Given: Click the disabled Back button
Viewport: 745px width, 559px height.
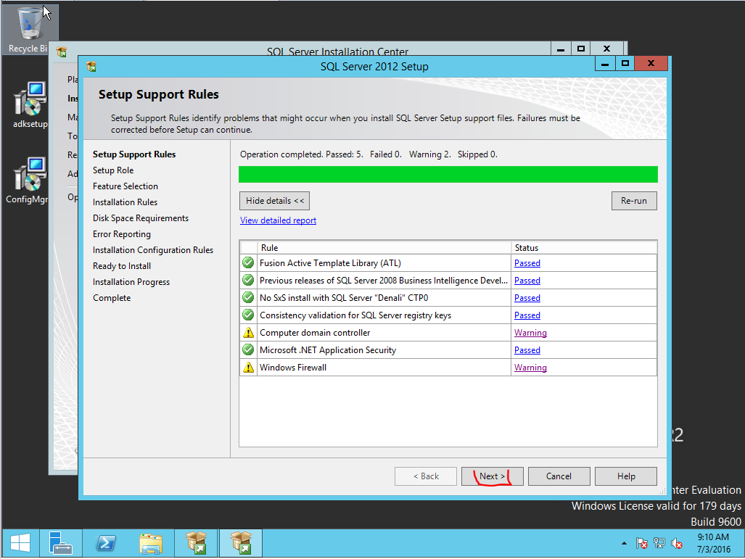Looking at the screenshot, I should 426,476.
